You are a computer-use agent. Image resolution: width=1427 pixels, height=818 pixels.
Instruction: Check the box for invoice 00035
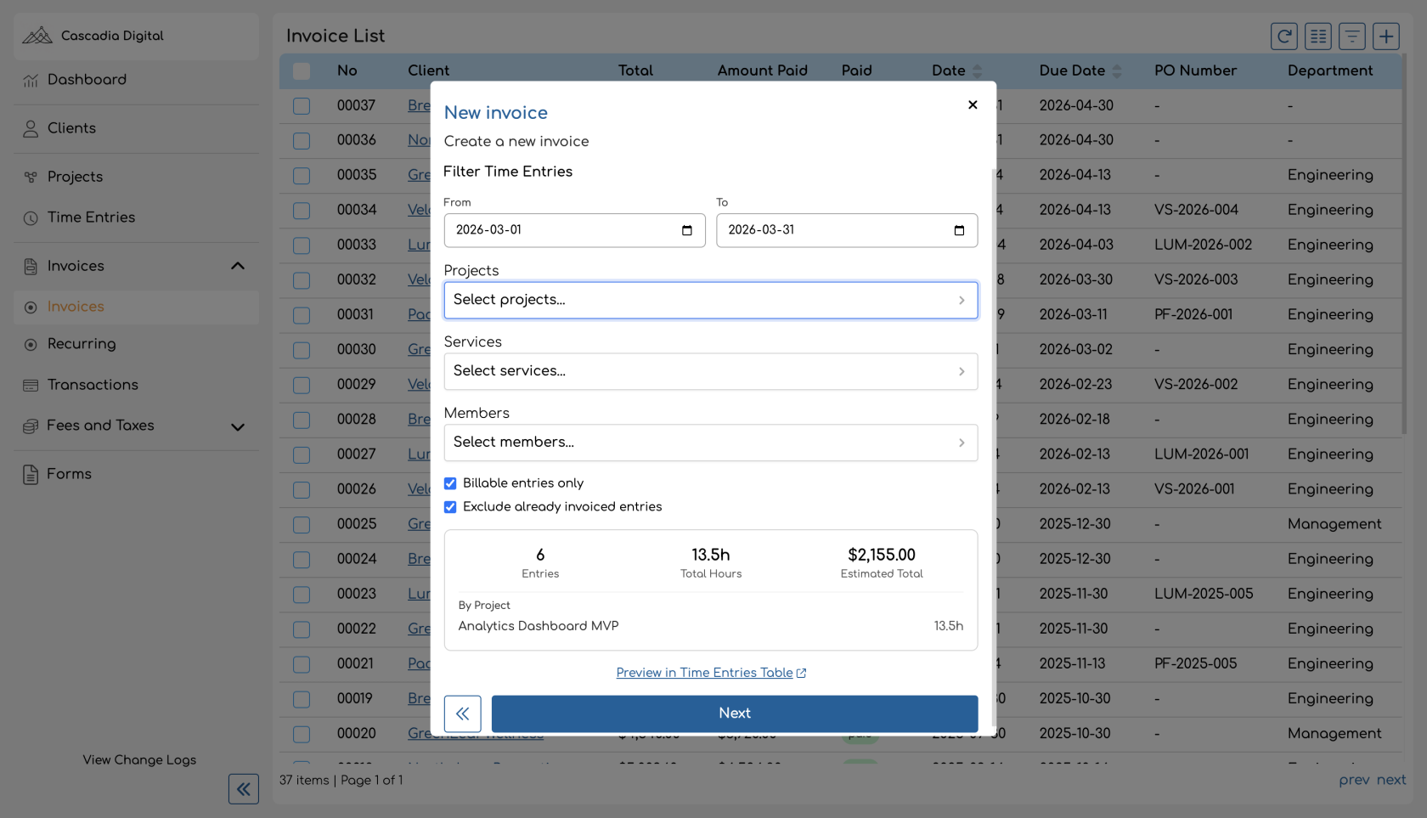302,176
